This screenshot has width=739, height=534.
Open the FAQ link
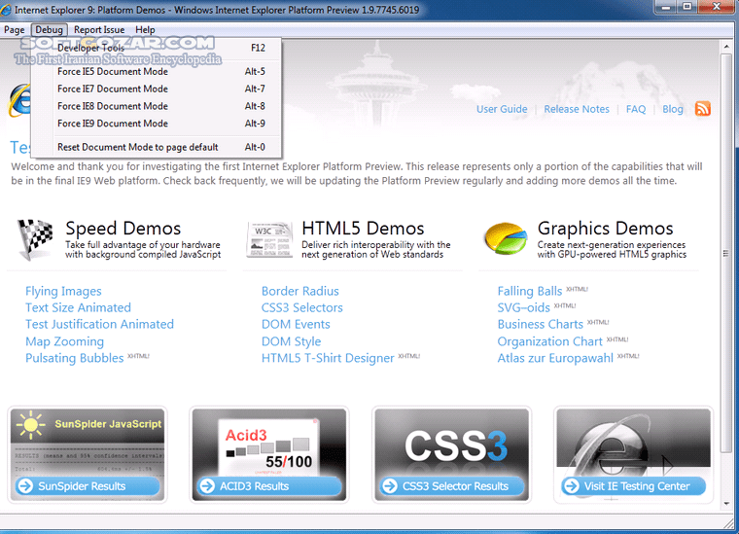tap(636, 109)
